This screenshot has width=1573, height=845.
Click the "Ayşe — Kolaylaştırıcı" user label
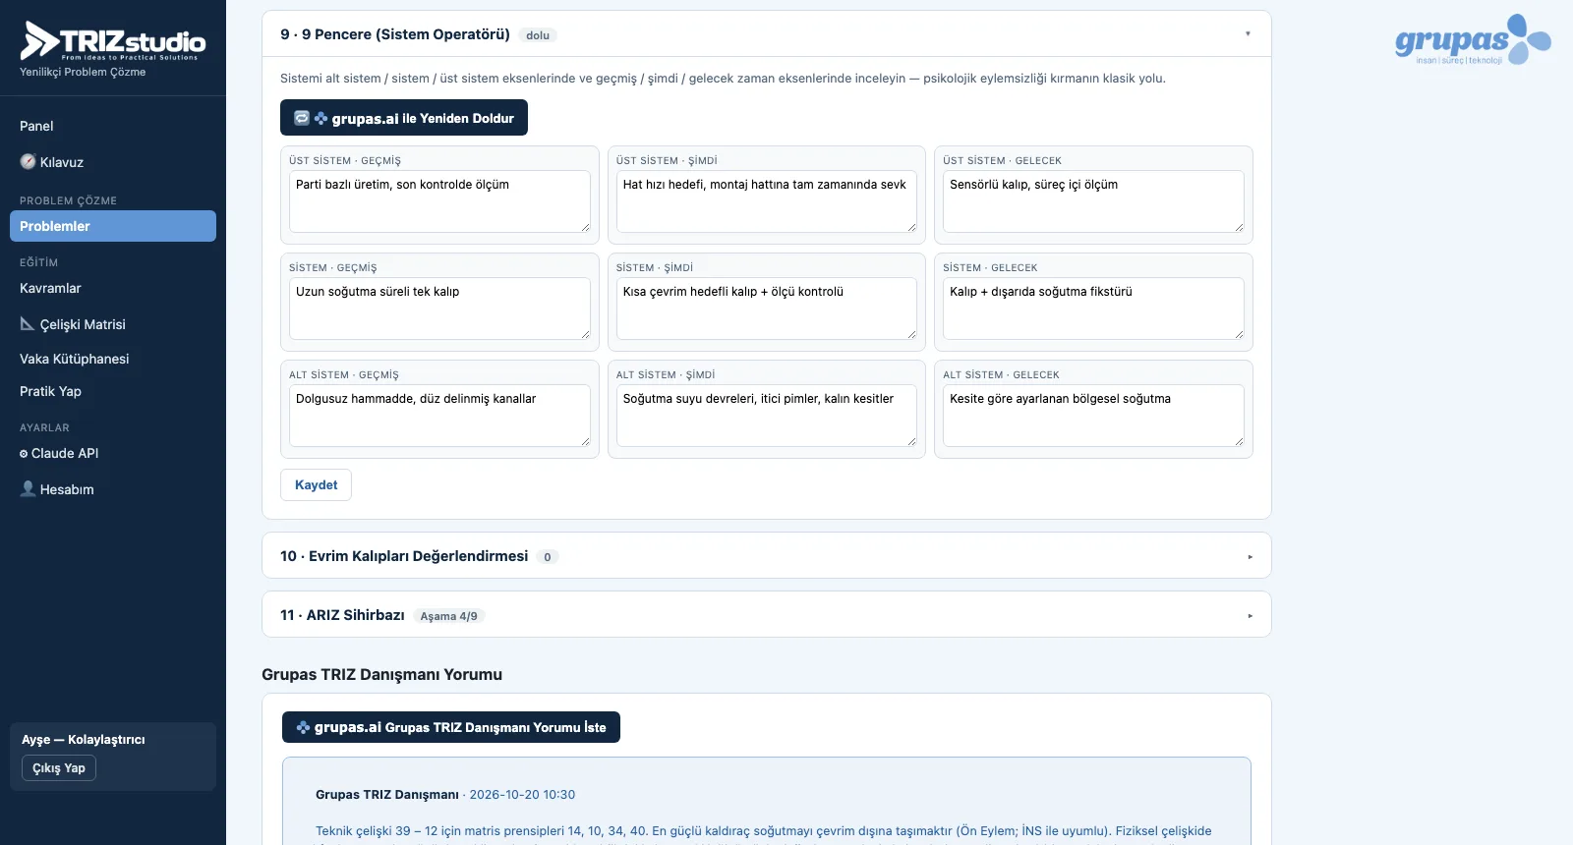(x=84, y=740)
